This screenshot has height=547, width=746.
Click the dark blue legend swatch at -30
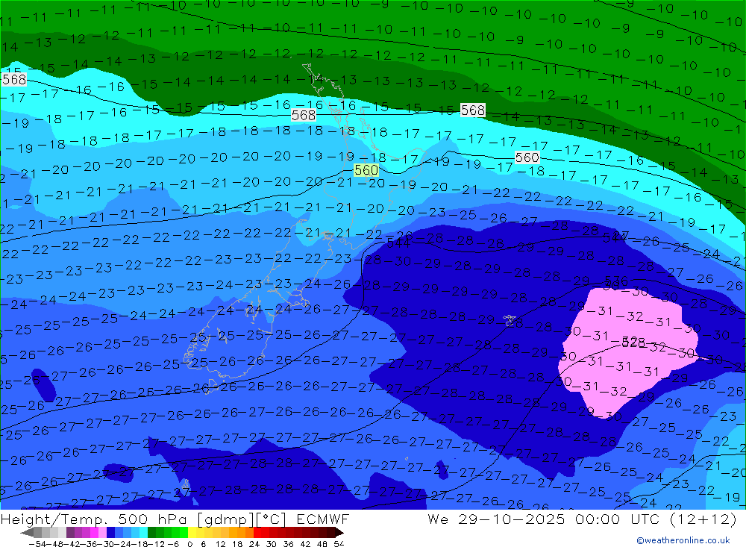(x=110, y=532)
